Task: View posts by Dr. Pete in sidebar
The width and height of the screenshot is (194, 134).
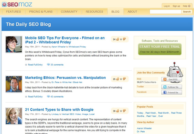Action: click(141, 132)
